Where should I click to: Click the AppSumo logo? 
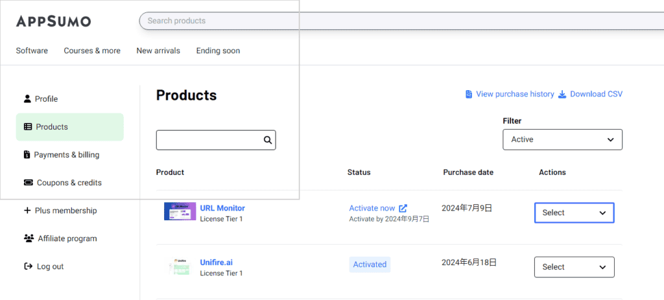(53, 21)
